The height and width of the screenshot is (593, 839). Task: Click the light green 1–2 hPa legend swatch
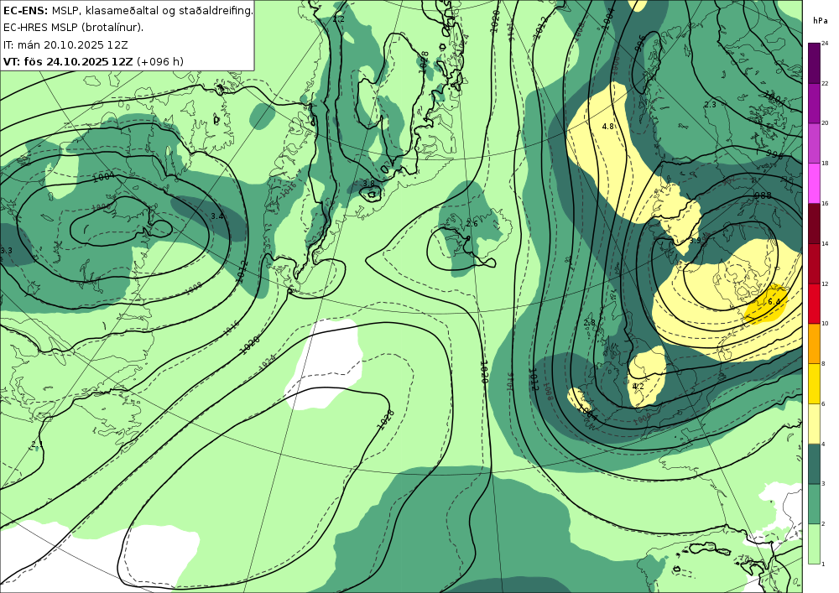click(x=814, y=544)
